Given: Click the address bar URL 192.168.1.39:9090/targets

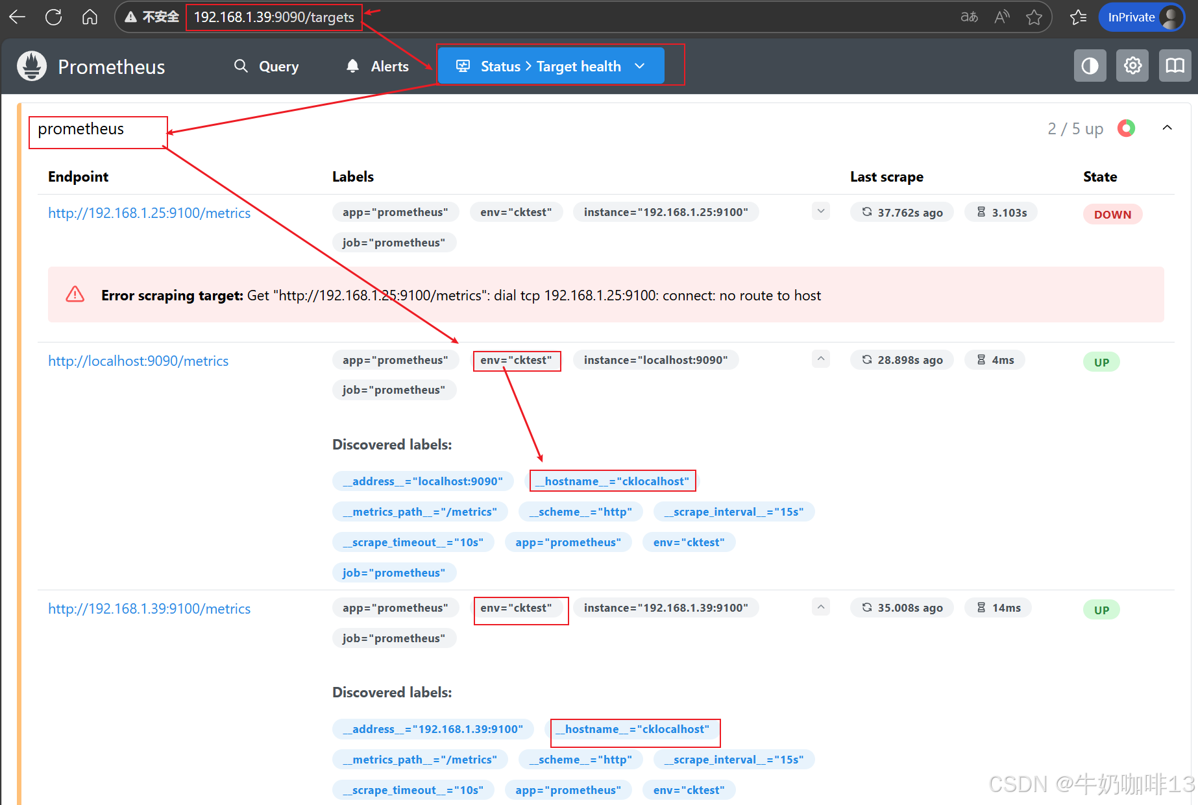Looking at the screenshot, I should click(x=274, y=17).
